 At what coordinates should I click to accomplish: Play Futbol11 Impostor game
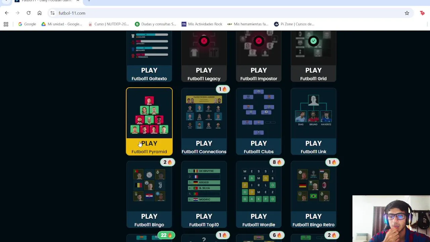pos(259,74)
